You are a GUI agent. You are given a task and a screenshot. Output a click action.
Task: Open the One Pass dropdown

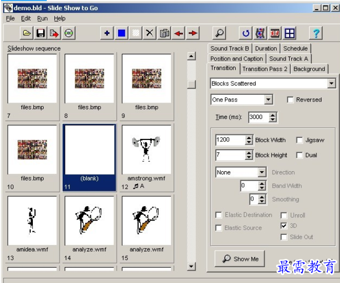(x=268, y=99)
